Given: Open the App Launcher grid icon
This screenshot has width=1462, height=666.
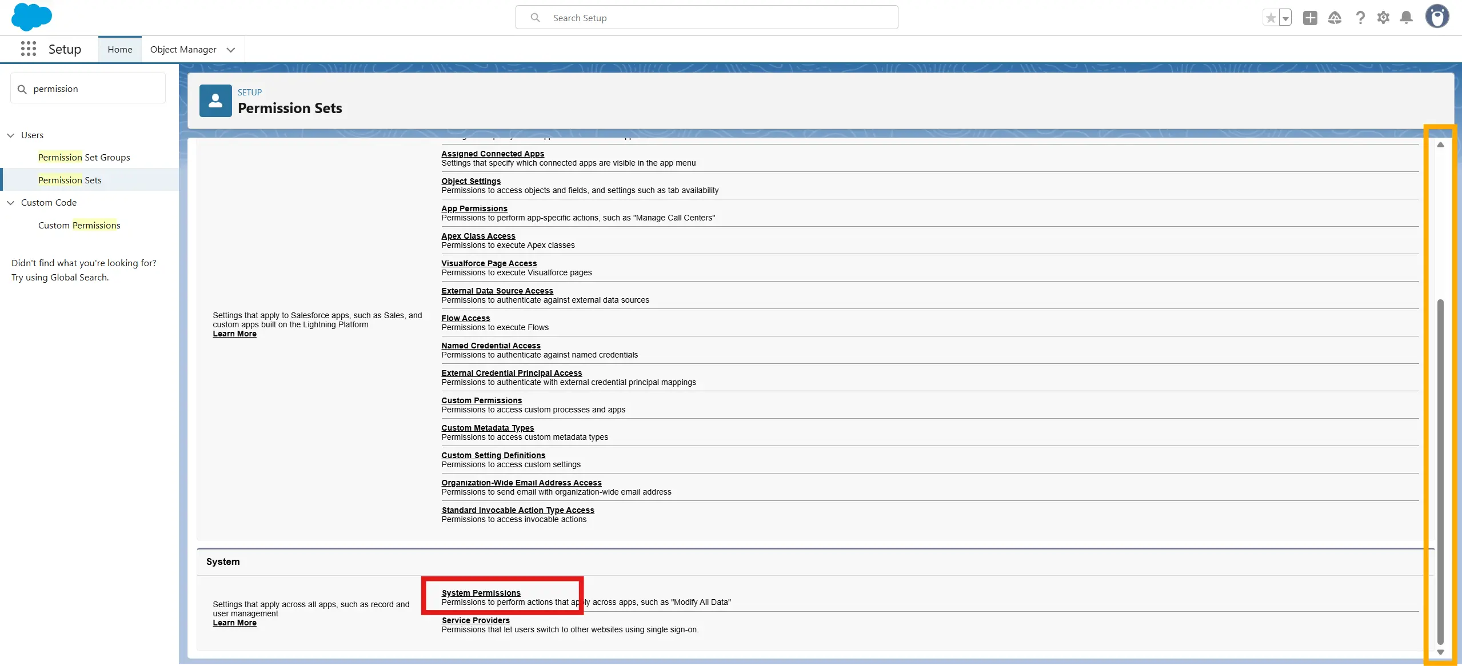Looking at the screenshot, I should pos(28,49).
